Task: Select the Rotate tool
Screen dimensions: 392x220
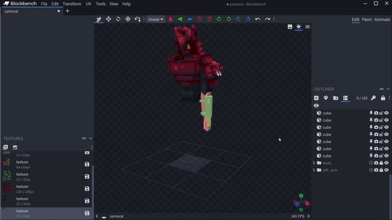Action: (118, 19)
